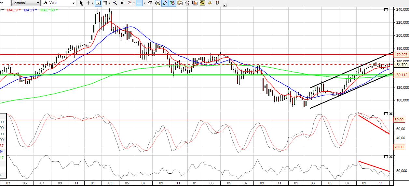The image size is (409, 186).
Task: Toggle the trend line drawing mode
Action: (165, 3)
